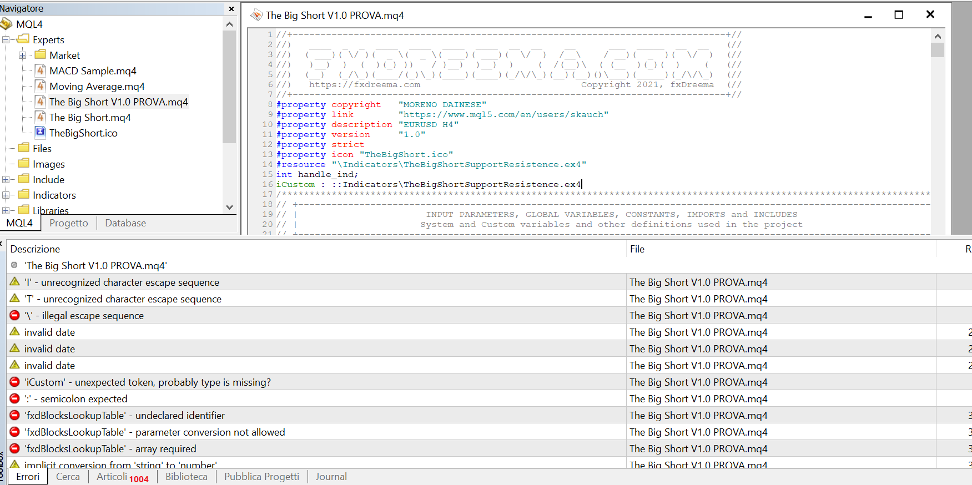
Task: Expand the Indicators folder node
Action: [x=6, y=195]
